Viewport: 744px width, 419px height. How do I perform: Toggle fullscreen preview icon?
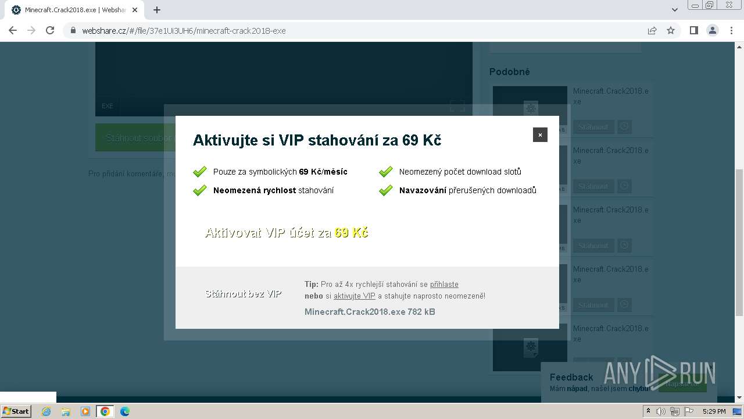pyautogui.click(x=457, y=106)
